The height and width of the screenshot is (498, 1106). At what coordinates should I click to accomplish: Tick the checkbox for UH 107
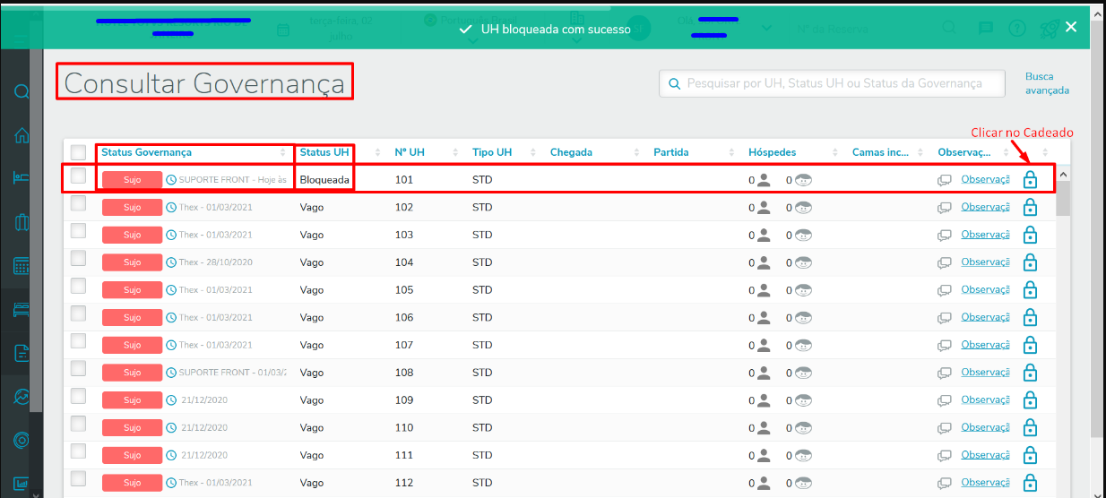(x=78, y=341)
